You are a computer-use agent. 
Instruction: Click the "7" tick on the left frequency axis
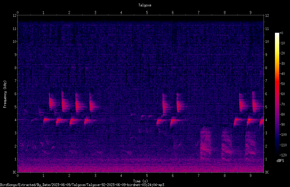point(16,81)
